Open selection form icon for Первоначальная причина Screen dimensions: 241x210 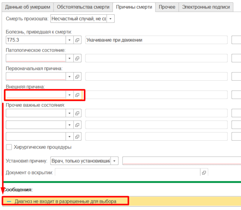(x=77, y=76)
